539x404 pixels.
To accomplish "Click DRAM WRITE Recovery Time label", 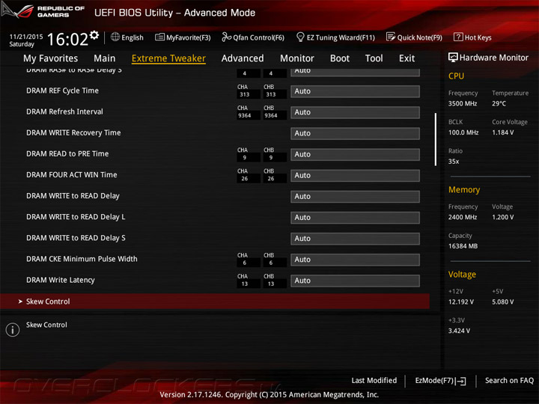I will 73,132.
